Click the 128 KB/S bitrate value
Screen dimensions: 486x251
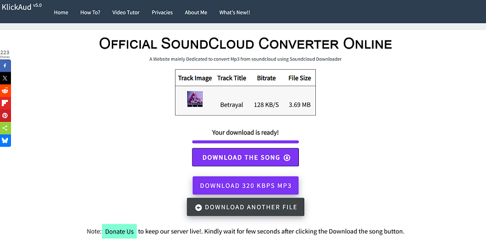266,105
